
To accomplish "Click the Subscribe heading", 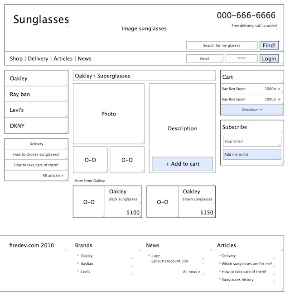I will tap(234, 127).
